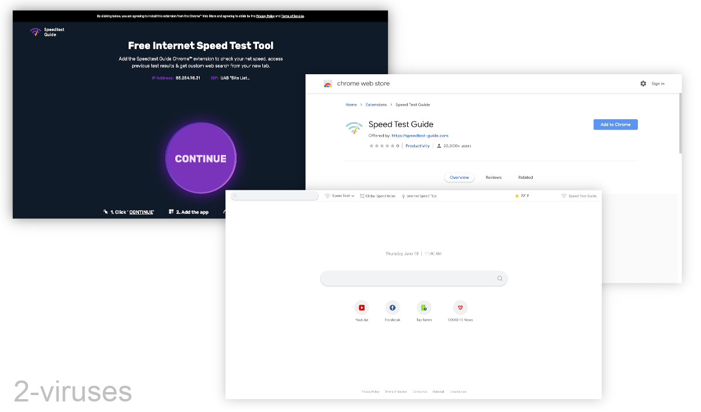The height and width of the screenshot is (412, 701).
Task: Open the Related tab
Action: 525,177
